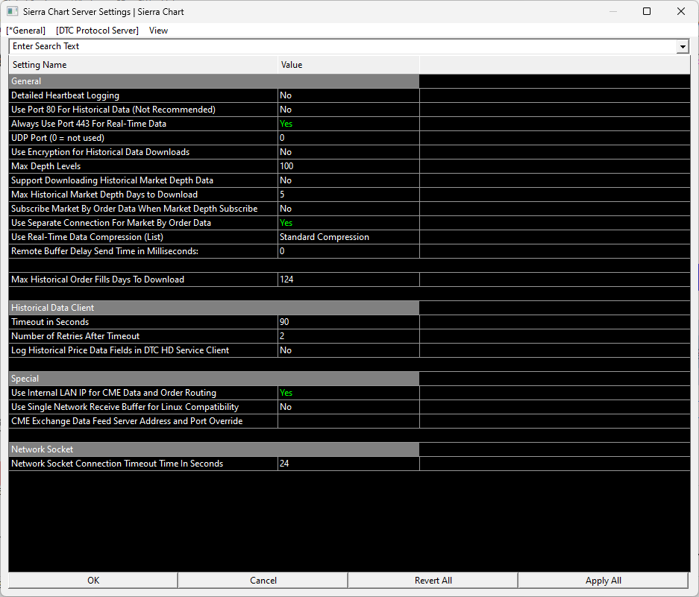Image resolution: width=699 pixels, height=597 pixels.
Task: Click the Setting Name column header
Action: click(143, 65)
